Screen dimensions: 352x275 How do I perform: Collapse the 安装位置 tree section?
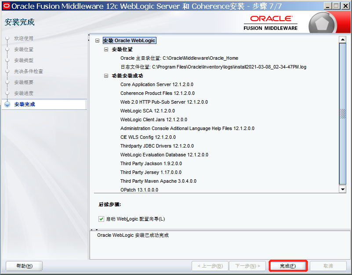coord(106,49)
